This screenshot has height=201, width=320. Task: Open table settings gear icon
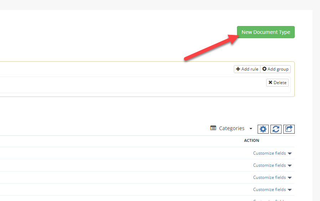coord(263,129)
